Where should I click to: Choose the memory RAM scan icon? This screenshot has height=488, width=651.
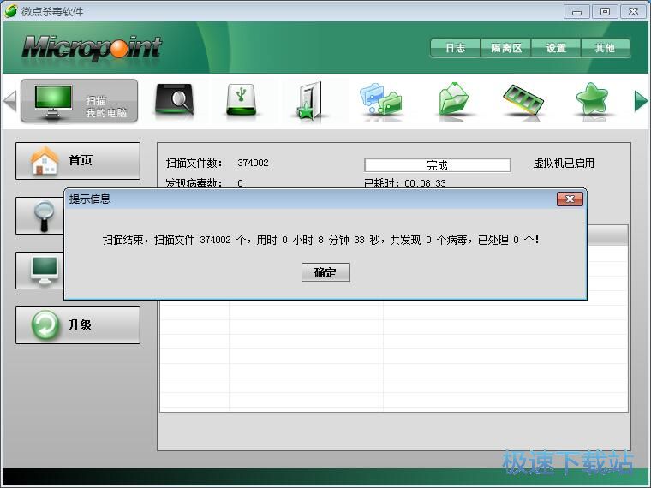[523, 99]
